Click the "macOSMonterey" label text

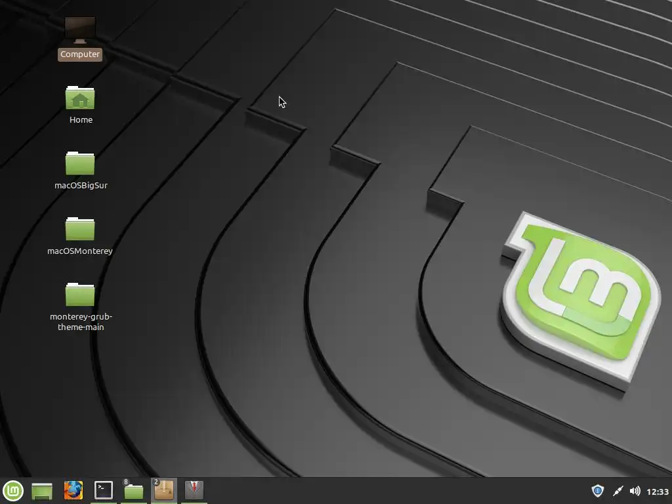click(x=80, y=251)
